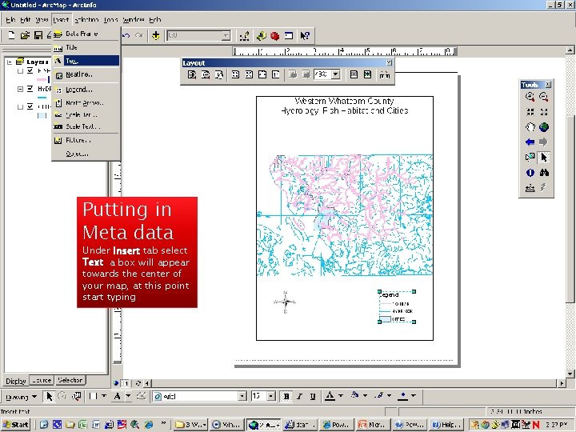Toggle Focus Data Frame on Layout toolbar
Screen dimensions: 576x432
(x=367, y=74)
